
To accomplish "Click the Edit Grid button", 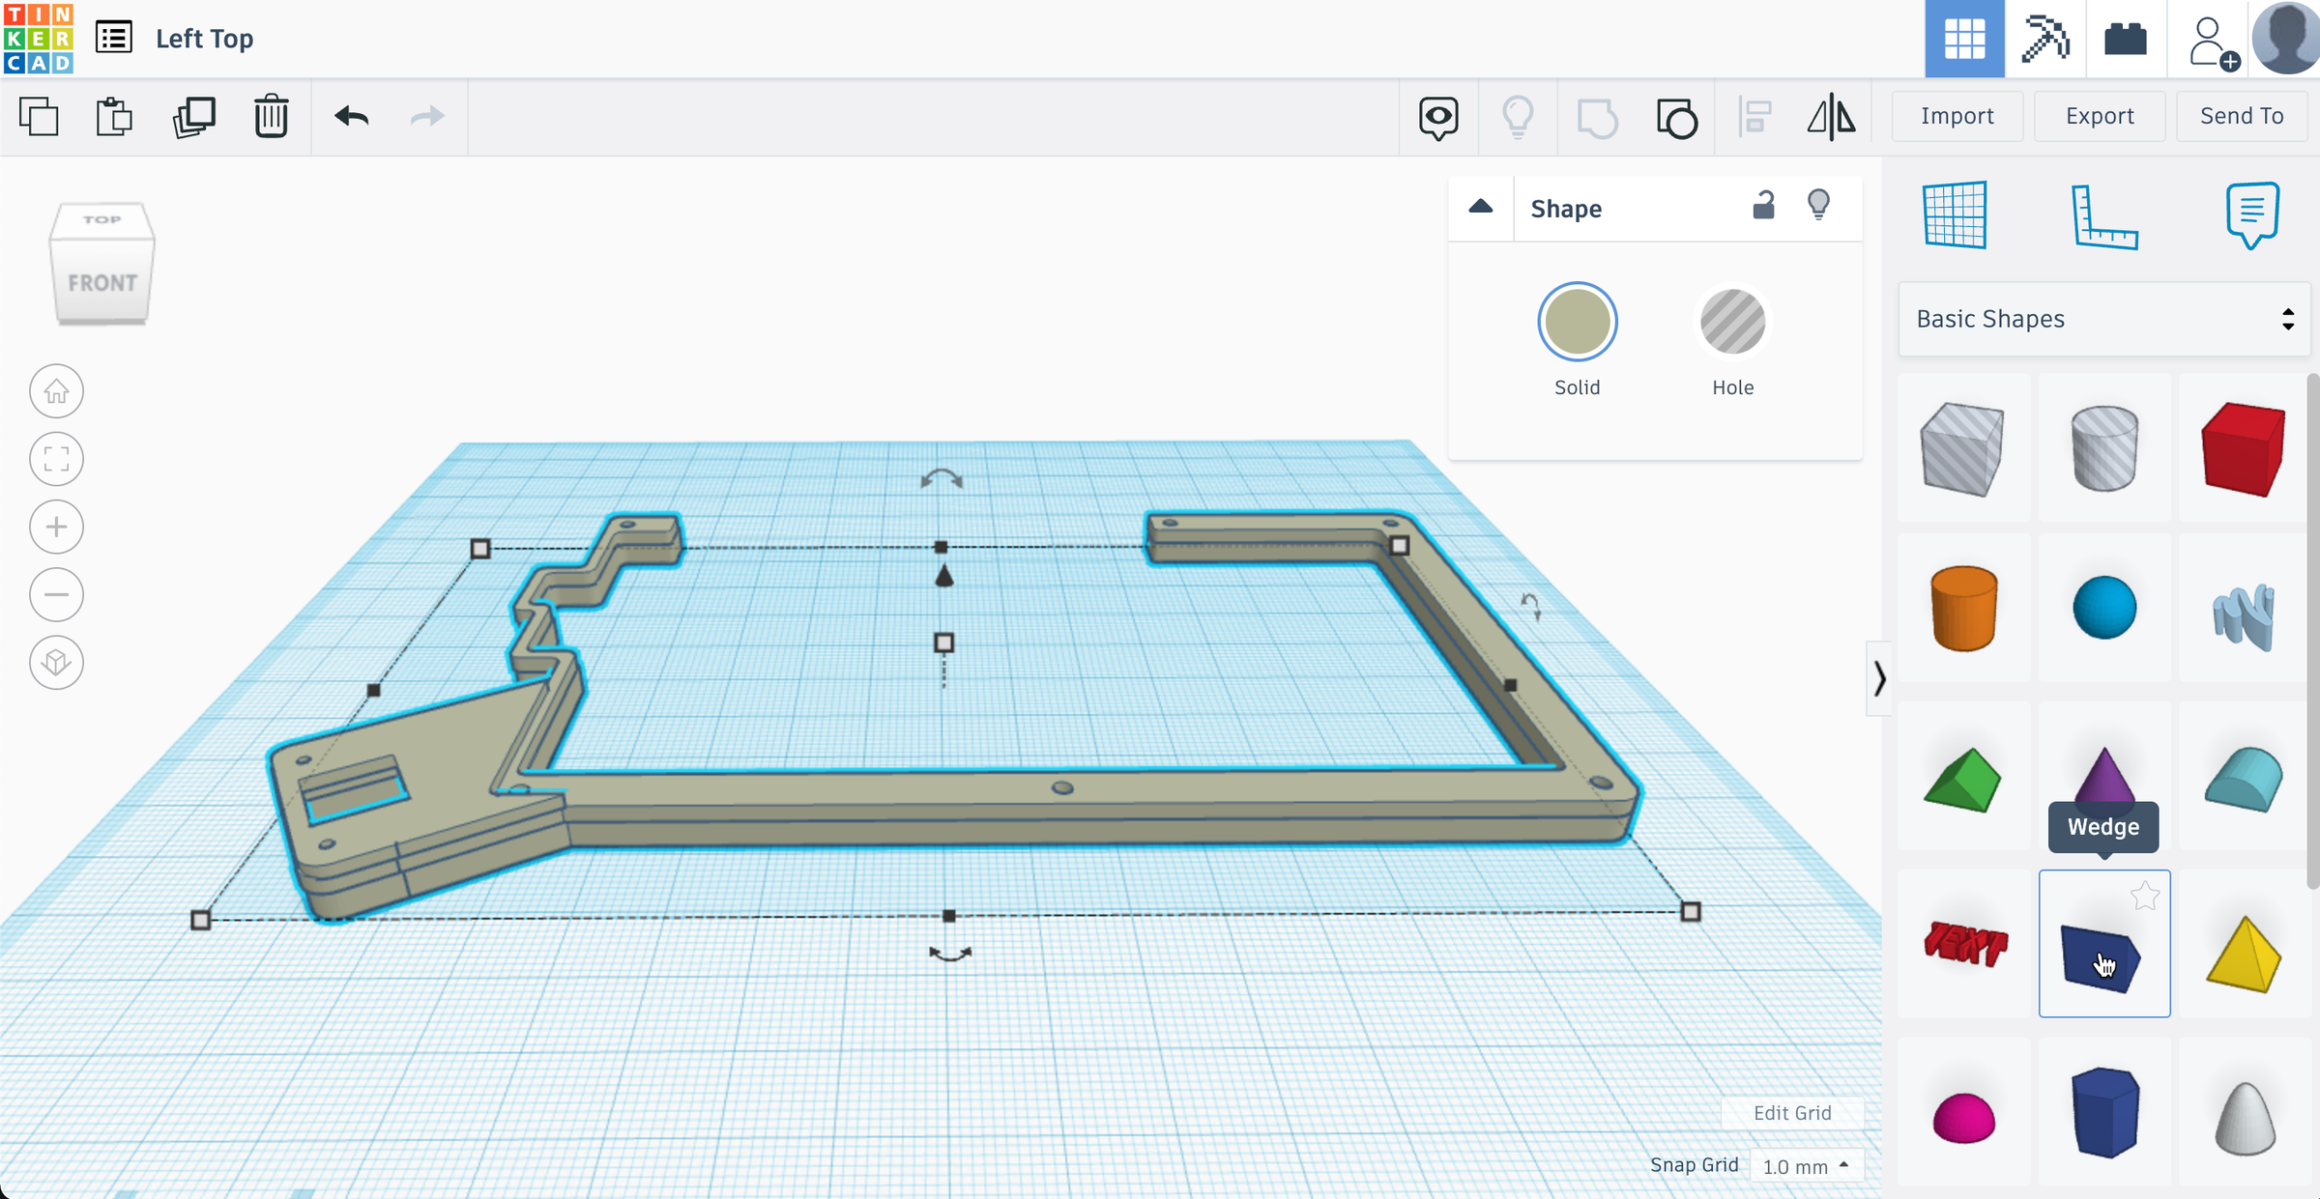I will tap(1791, 1112).
